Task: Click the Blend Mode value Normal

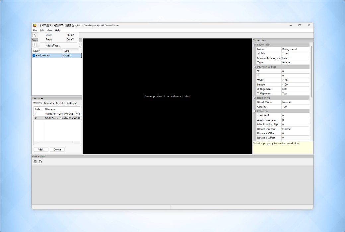Action: [296, 102]
